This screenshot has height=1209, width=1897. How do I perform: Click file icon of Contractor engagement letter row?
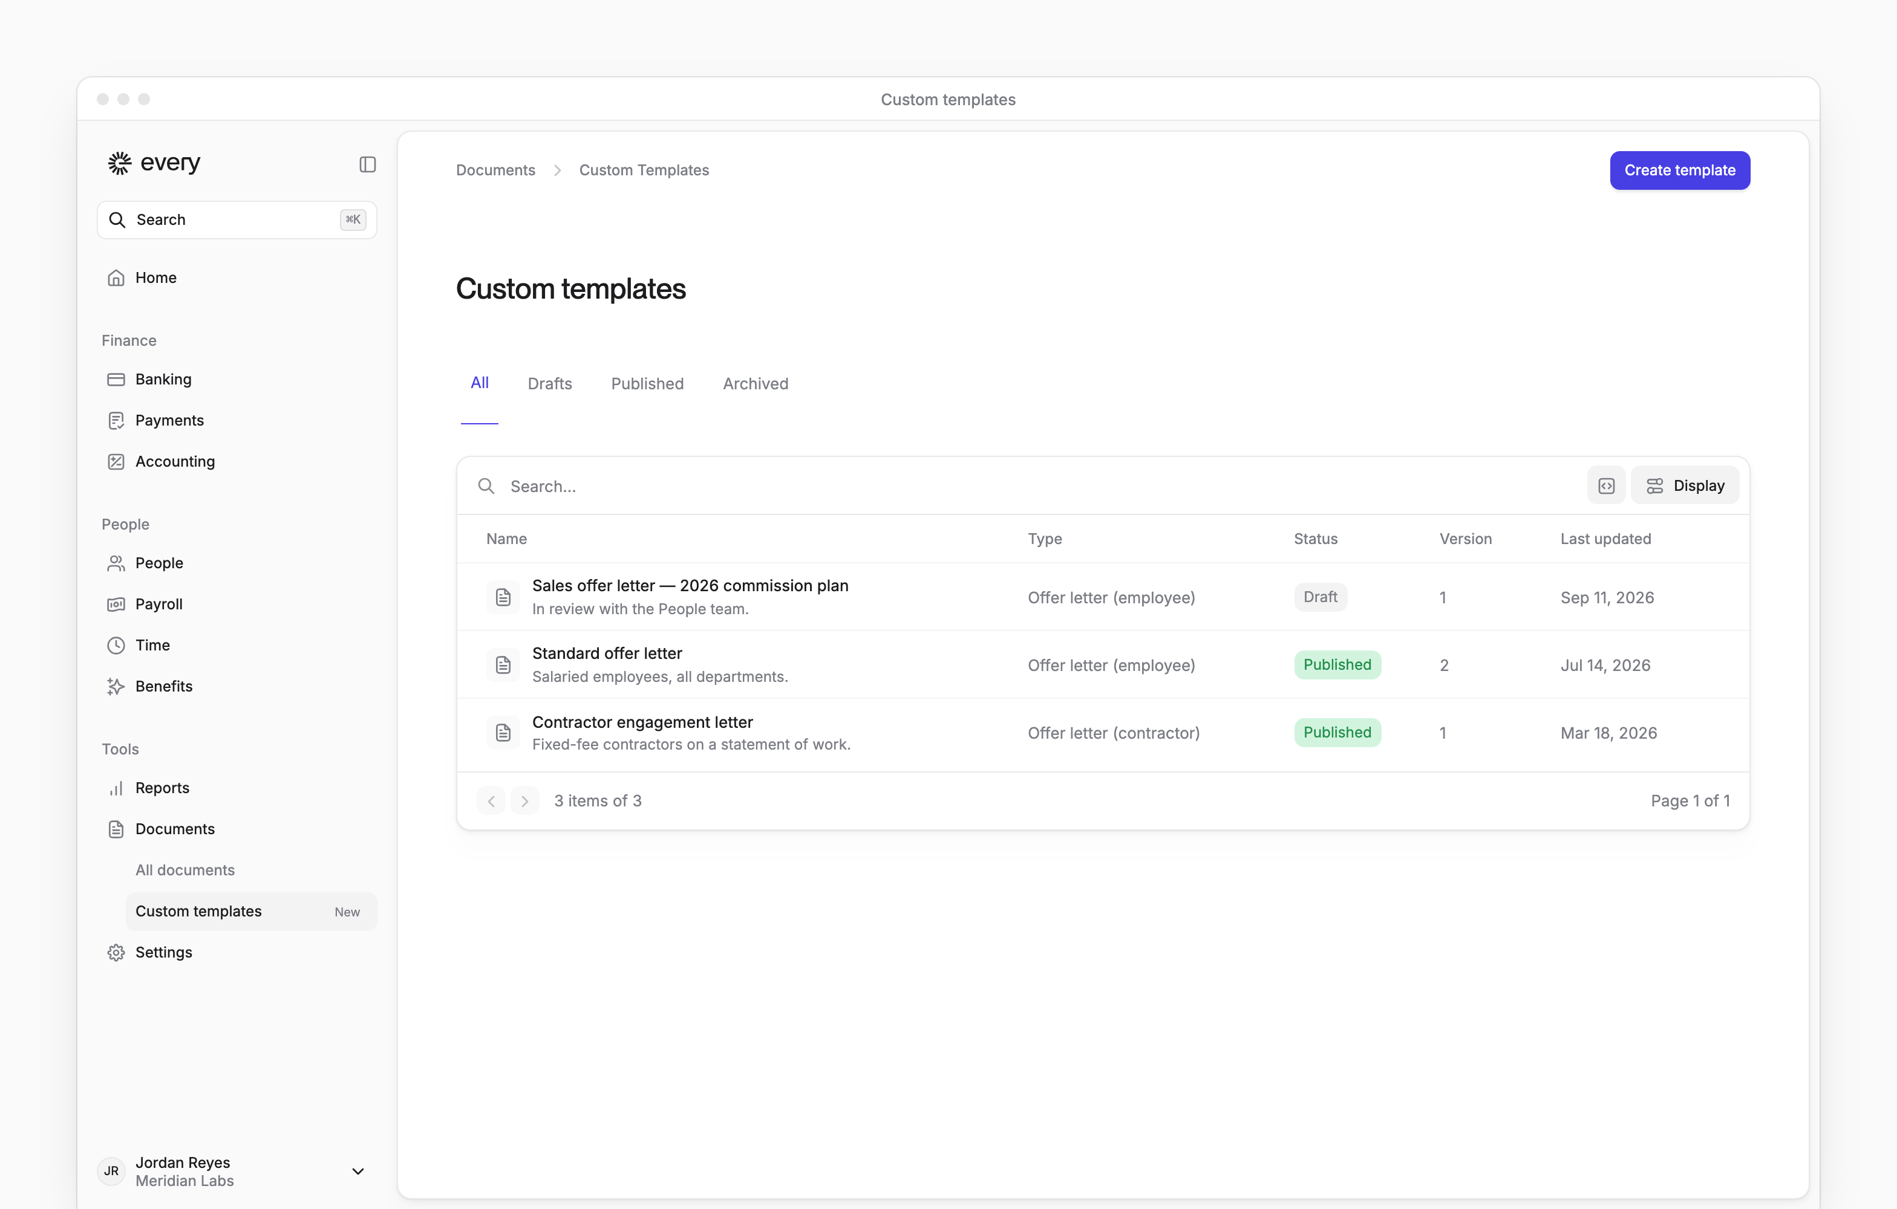click(x=503, y=733)
